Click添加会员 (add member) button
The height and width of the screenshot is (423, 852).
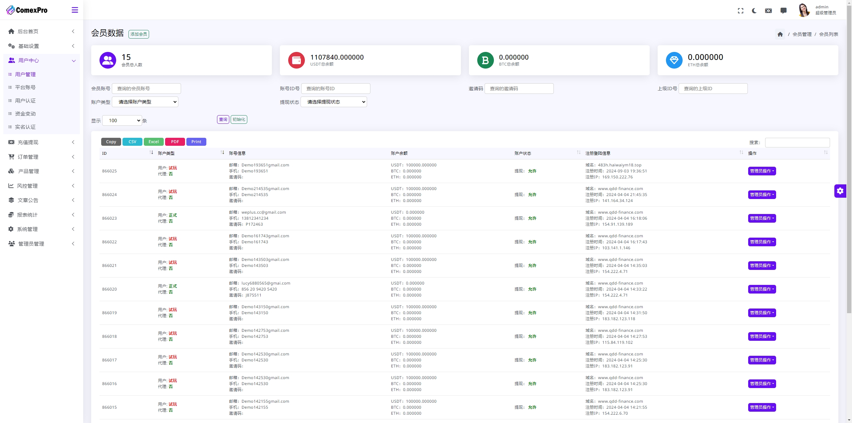click(138, 34)
